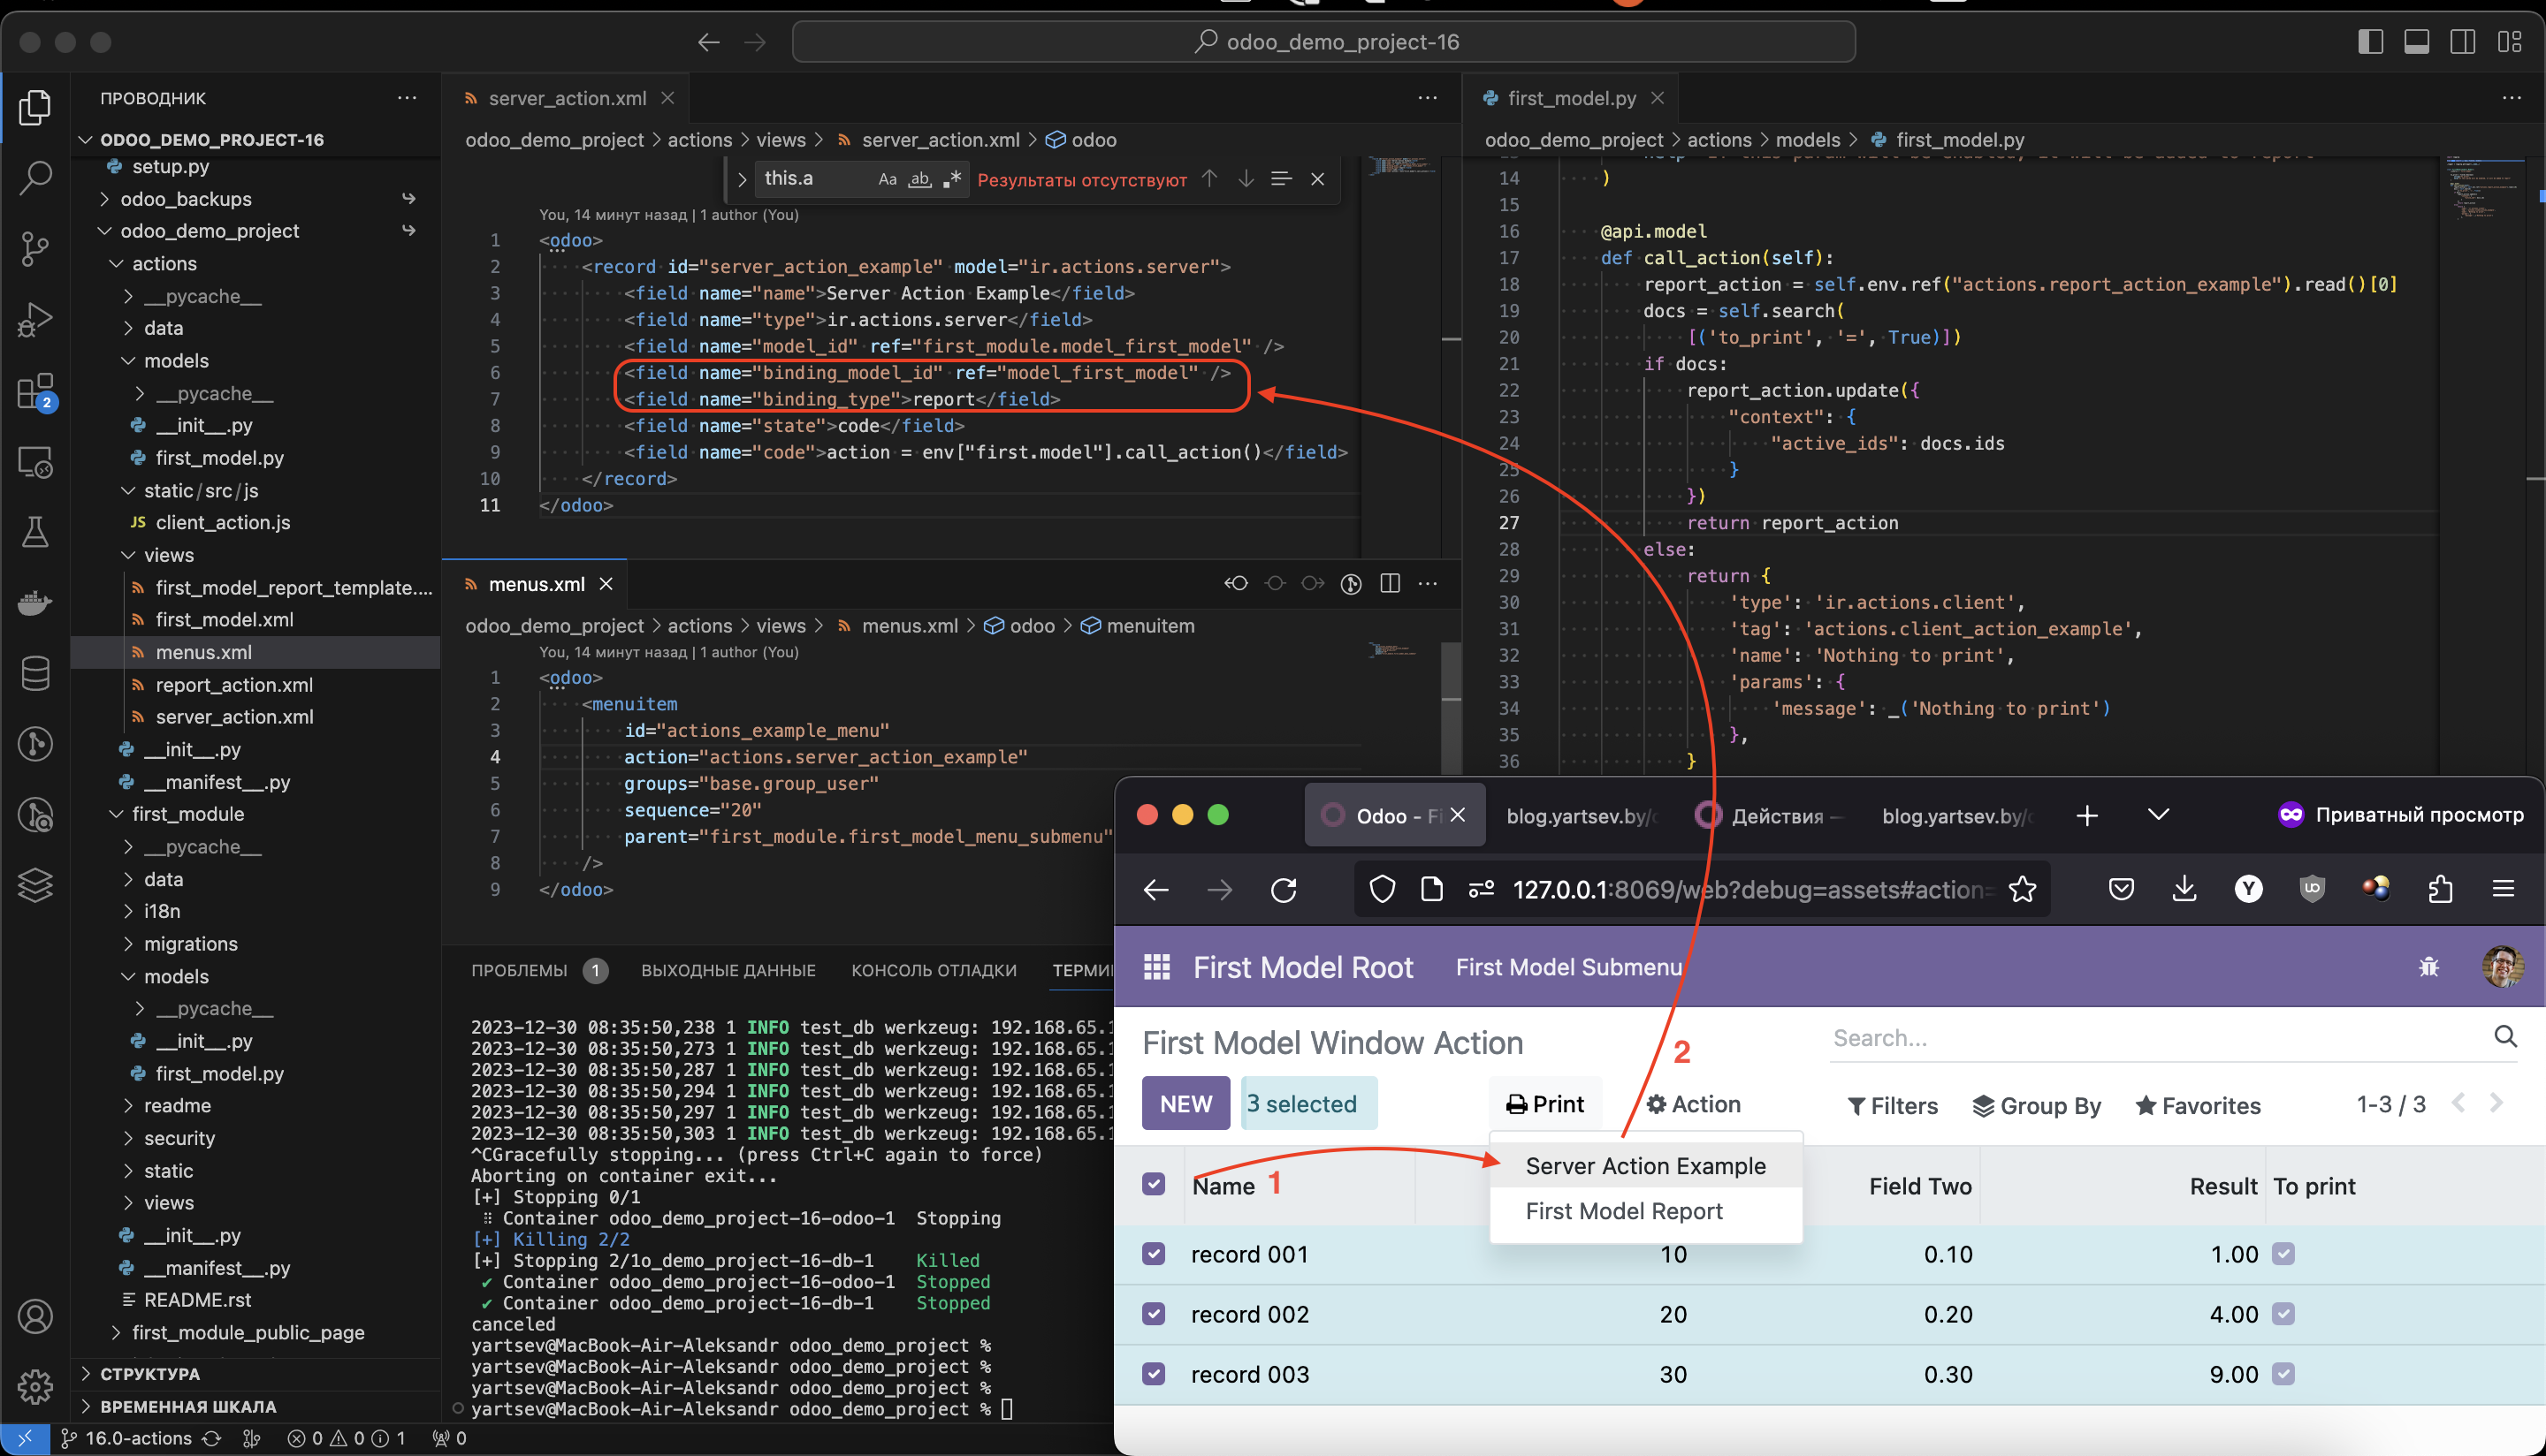Open the Testing flask view
The image size is (2546, 1456).
click(x=35, y=532)
